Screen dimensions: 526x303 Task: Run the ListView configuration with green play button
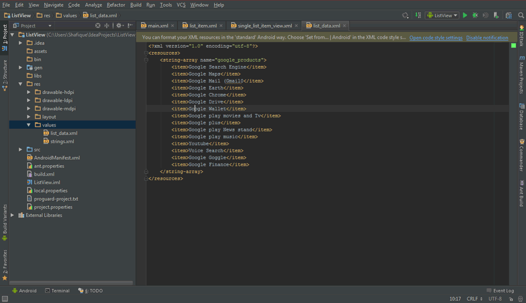point(465,16)
